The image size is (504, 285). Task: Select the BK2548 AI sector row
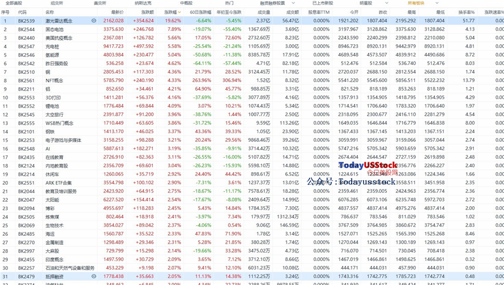click(252, 149)
